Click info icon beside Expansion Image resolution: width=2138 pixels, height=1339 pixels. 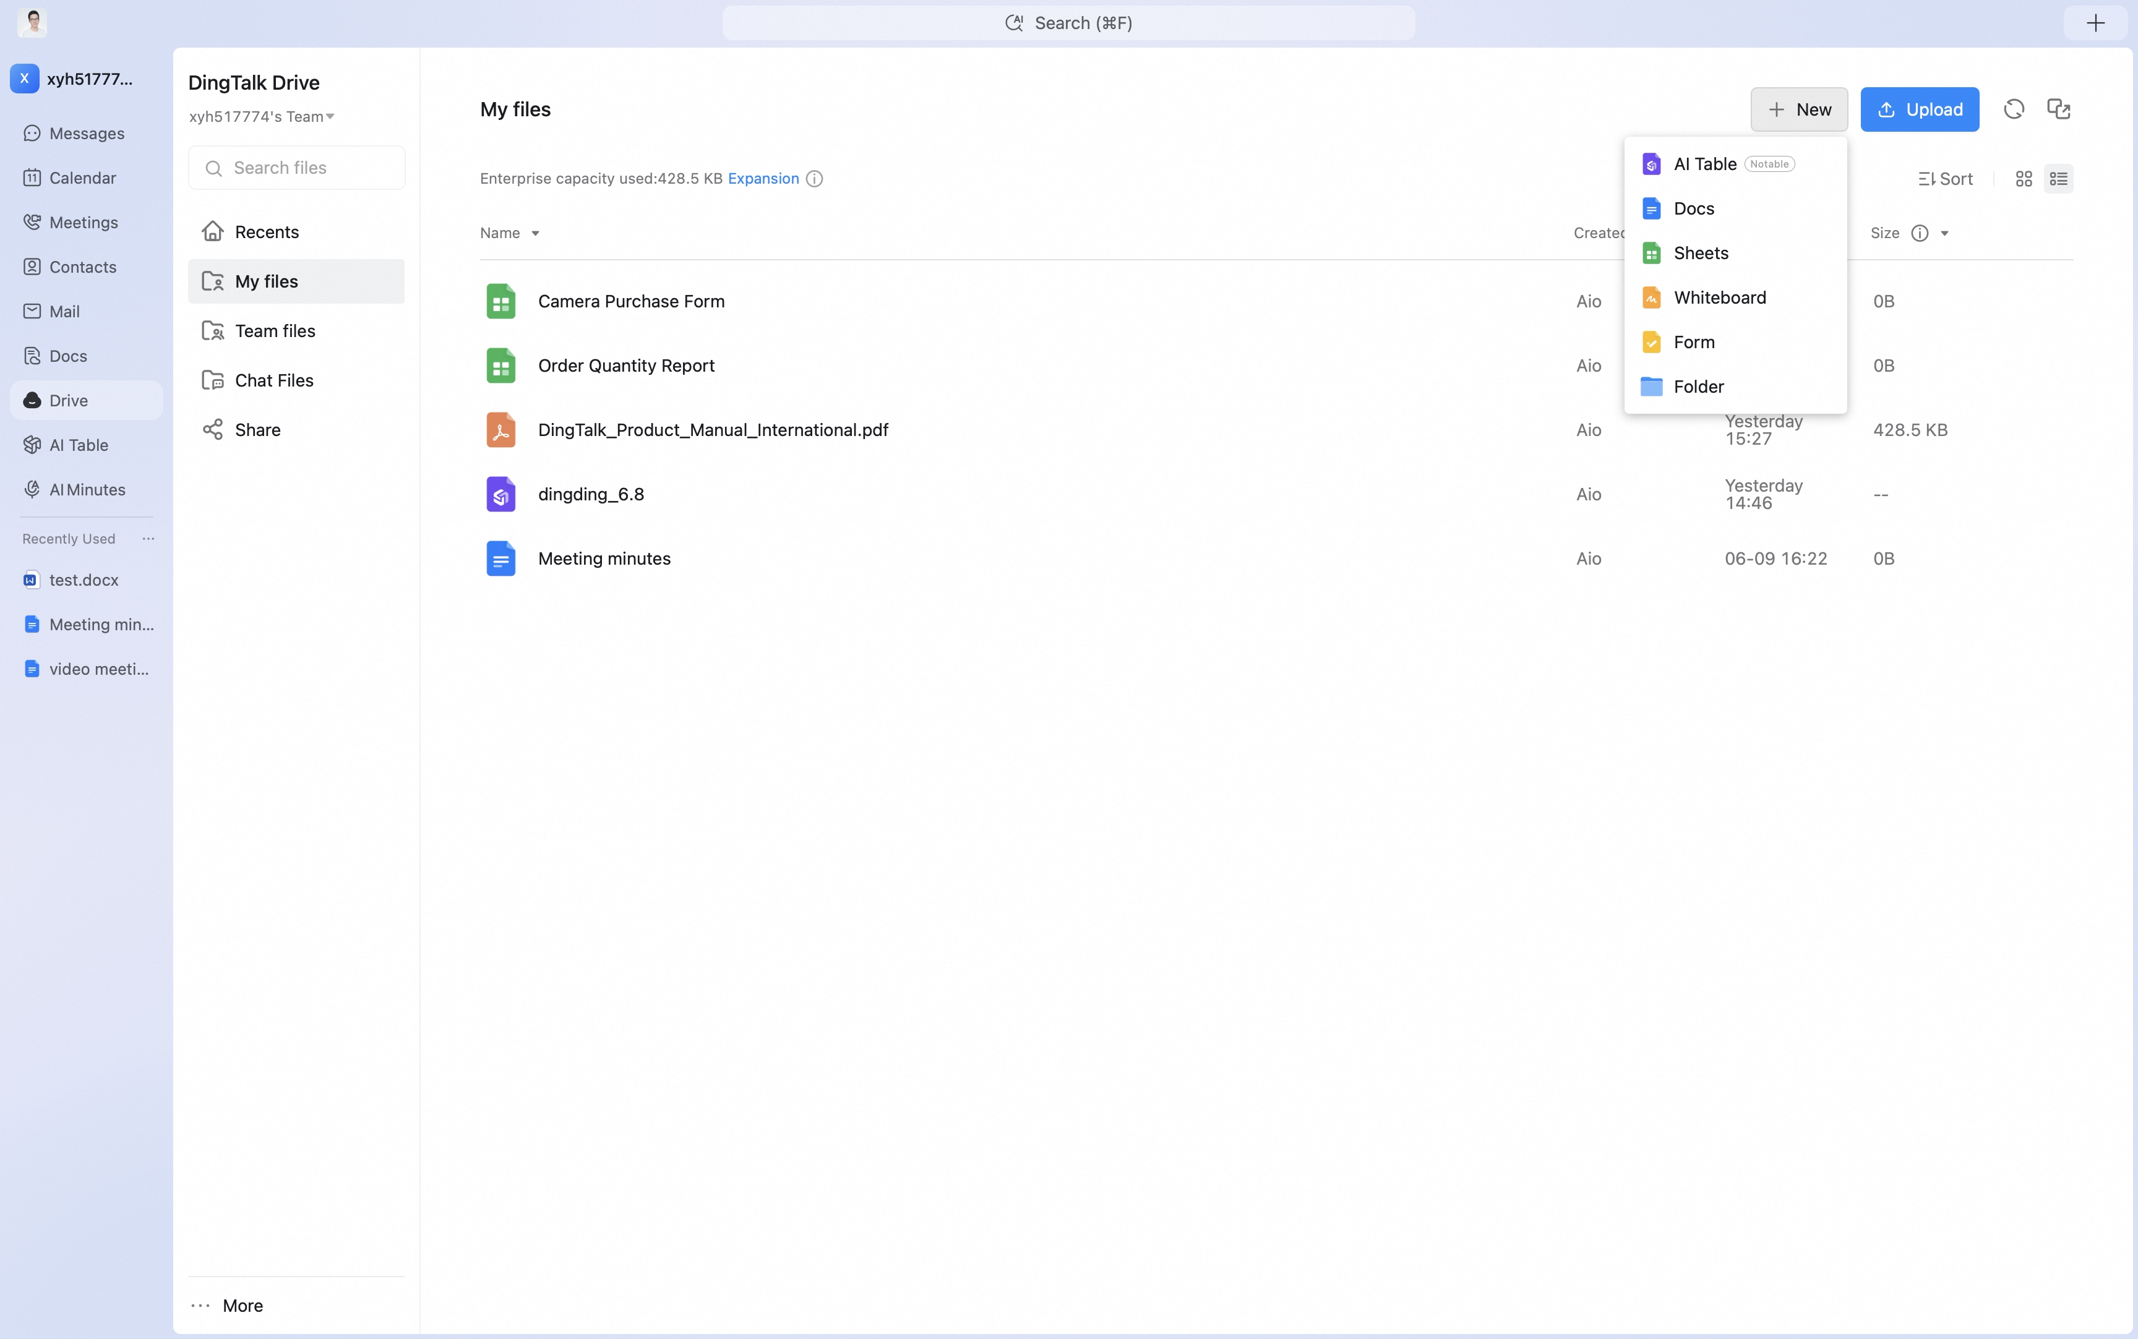814,179
